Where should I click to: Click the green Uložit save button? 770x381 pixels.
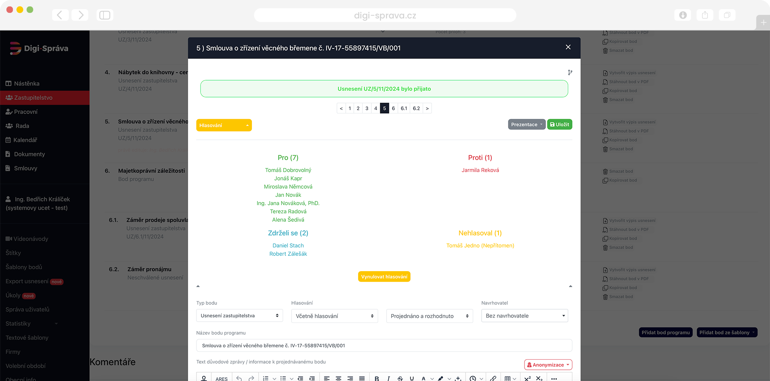point(559,124)
